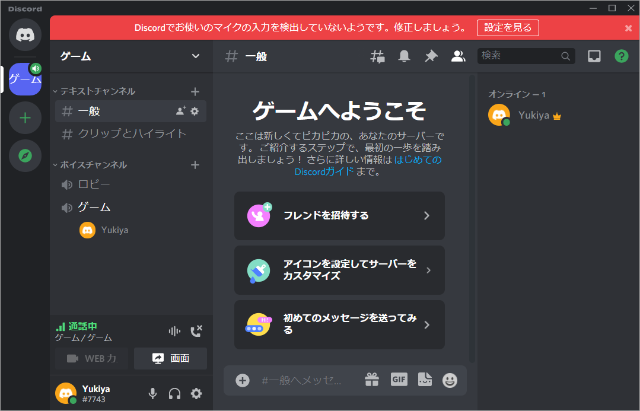Dismiss the red microphone warning banner

click(628, 28)
